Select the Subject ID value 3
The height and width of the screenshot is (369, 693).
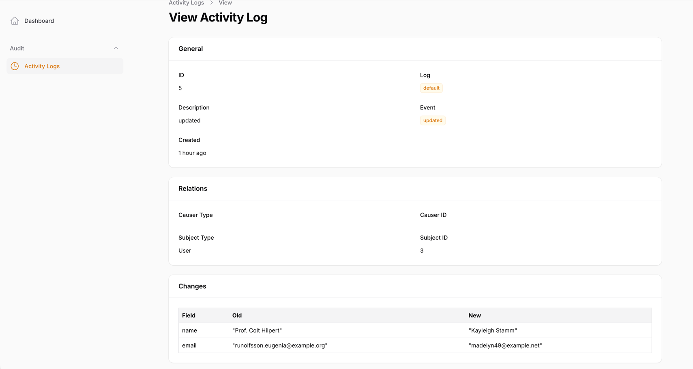pos(422,250)
